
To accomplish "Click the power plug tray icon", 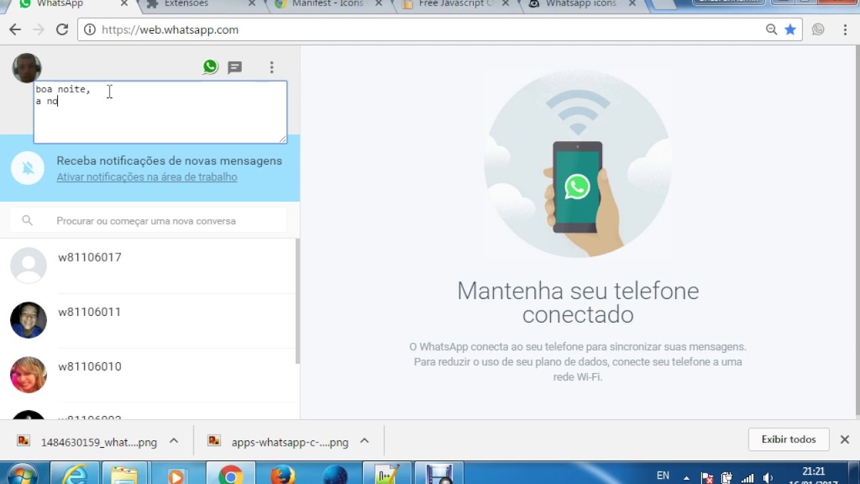I will [x=726, y=478].
